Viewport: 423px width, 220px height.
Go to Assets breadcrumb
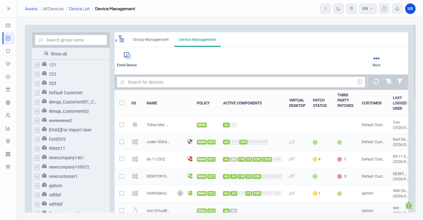point(31,8)
